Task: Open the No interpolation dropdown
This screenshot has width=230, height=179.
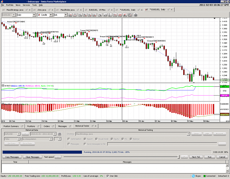Action: point(51,139)
